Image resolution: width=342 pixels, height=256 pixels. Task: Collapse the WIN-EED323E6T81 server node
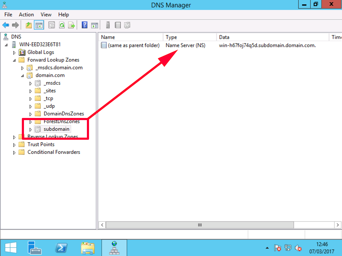pyautogui.click(x=6, y=45)
